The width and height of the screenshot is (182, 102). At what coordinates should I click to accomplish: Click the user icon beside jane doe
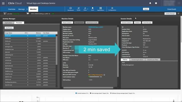pyautogui.click(x=5, y=14)
